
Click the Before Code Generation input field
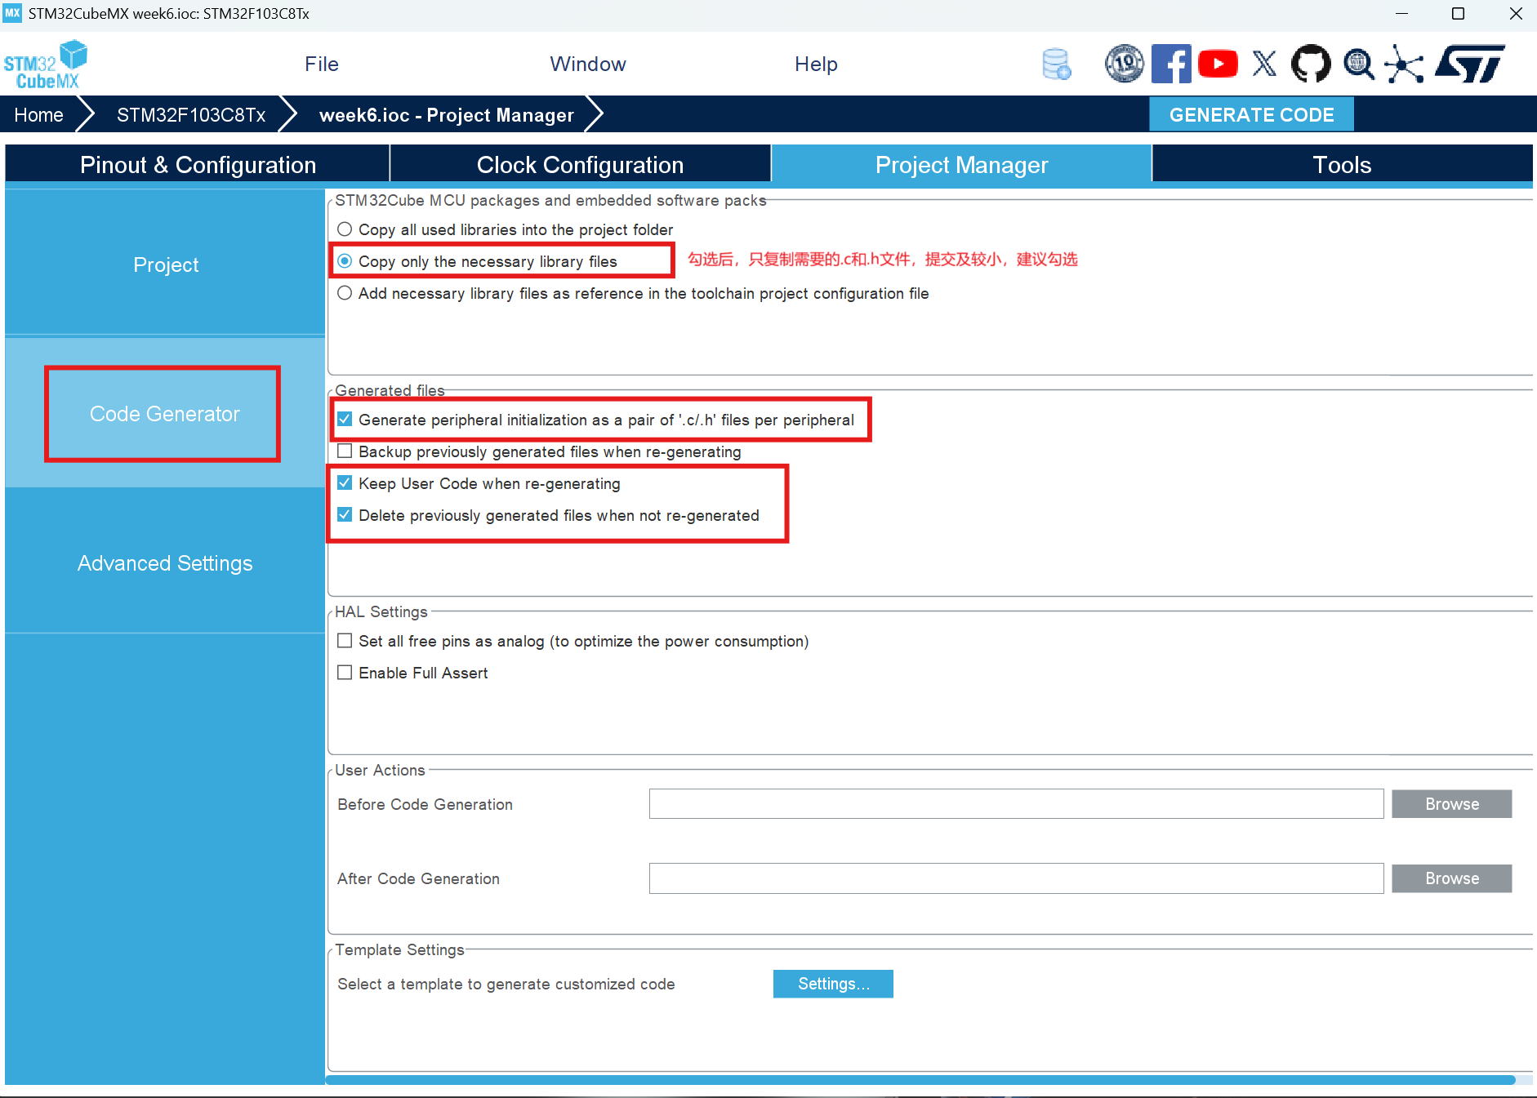pyautogui.click(x=1016, y=804)
